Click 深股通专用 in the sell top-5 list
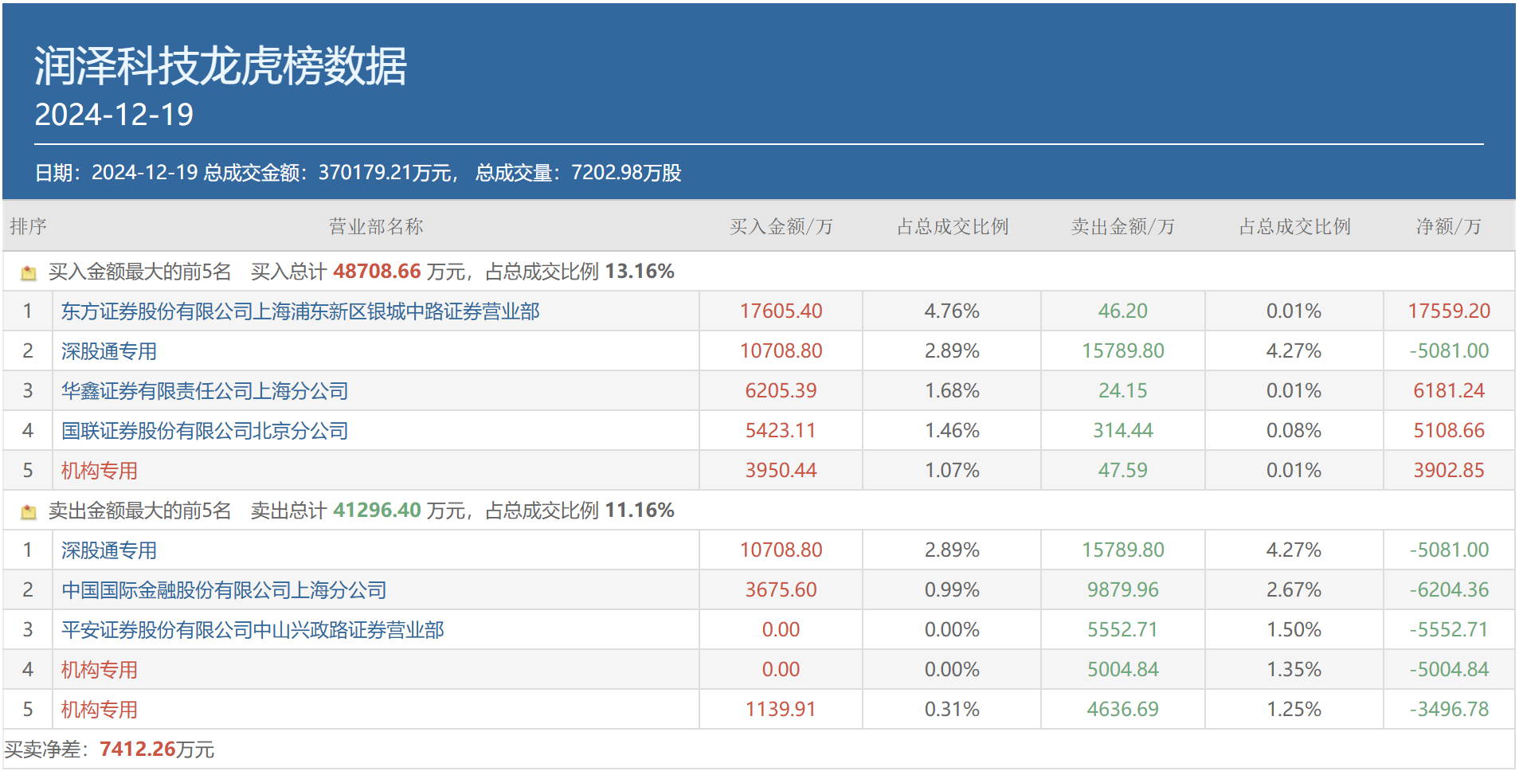1519x775 pixels. 108,550
